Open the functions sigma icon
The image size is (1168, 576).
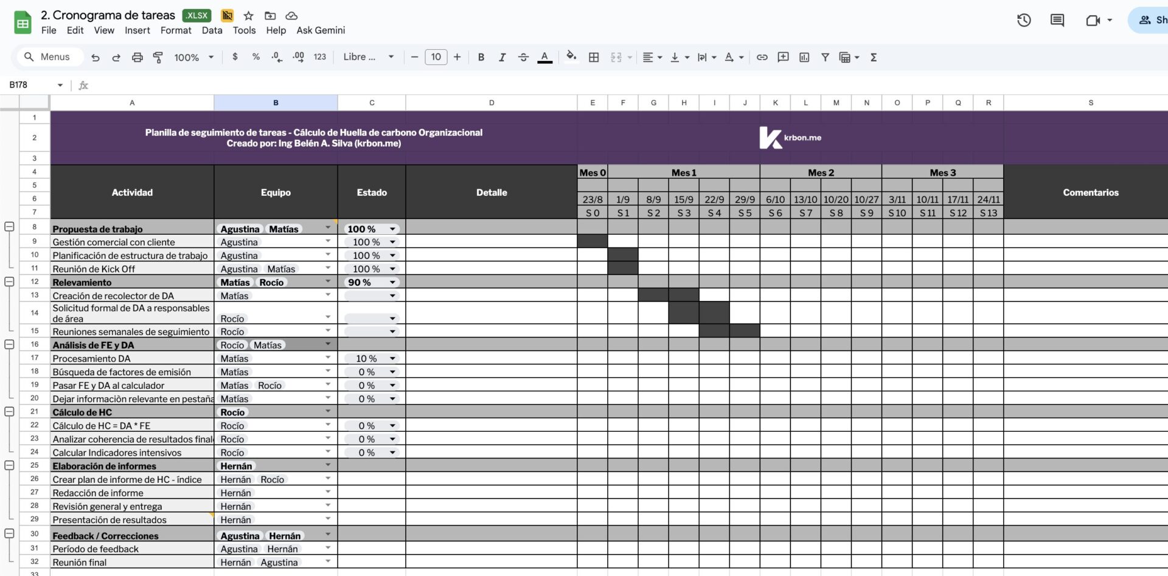[x=874, y=57]
